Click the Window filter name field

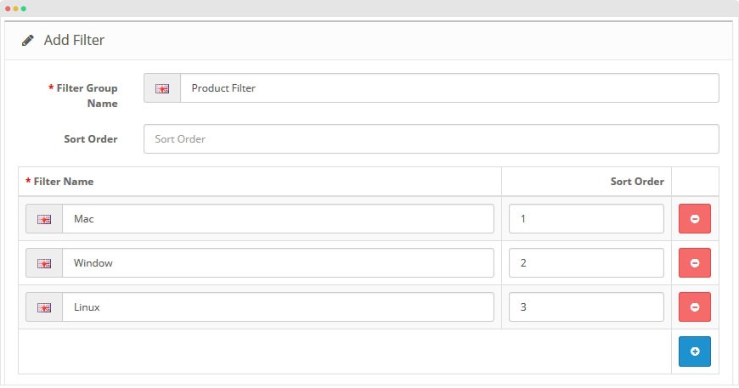pos(278,263)
